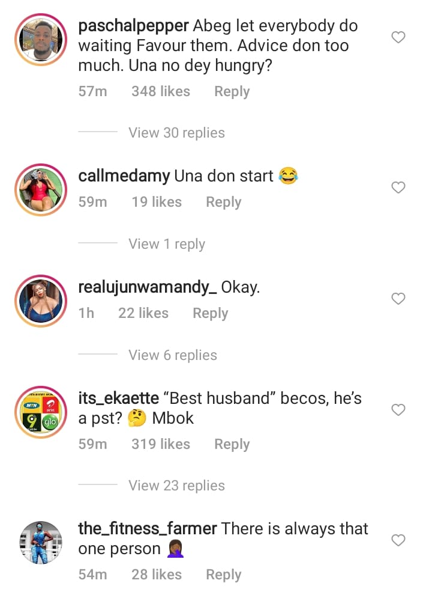The height and width of the screenshot is (598, 432).
Task: Show the 23 replies under its_ekaette
Action: [176, 486]
